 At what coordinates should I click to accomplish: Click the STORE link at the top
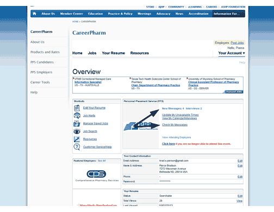click(x=150, y=7)
